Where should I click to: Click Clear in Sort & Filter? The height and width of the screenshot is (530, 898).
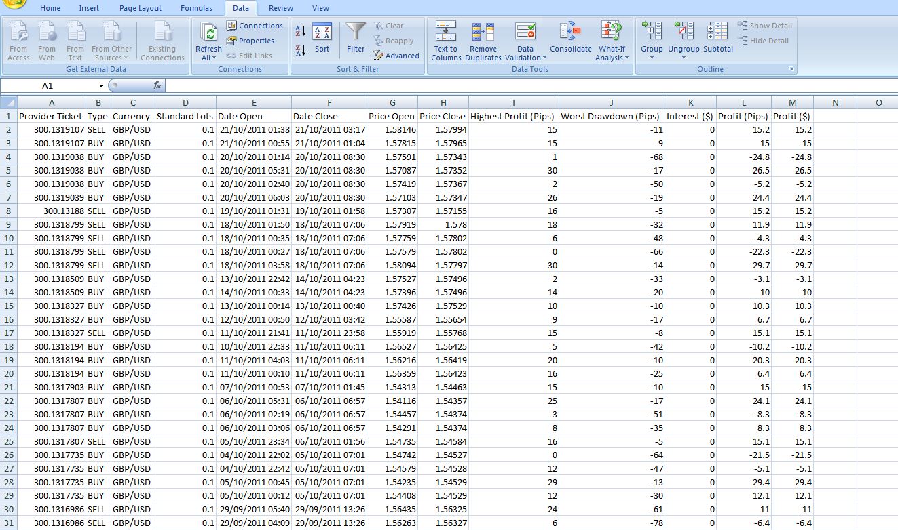click(388, 26)
